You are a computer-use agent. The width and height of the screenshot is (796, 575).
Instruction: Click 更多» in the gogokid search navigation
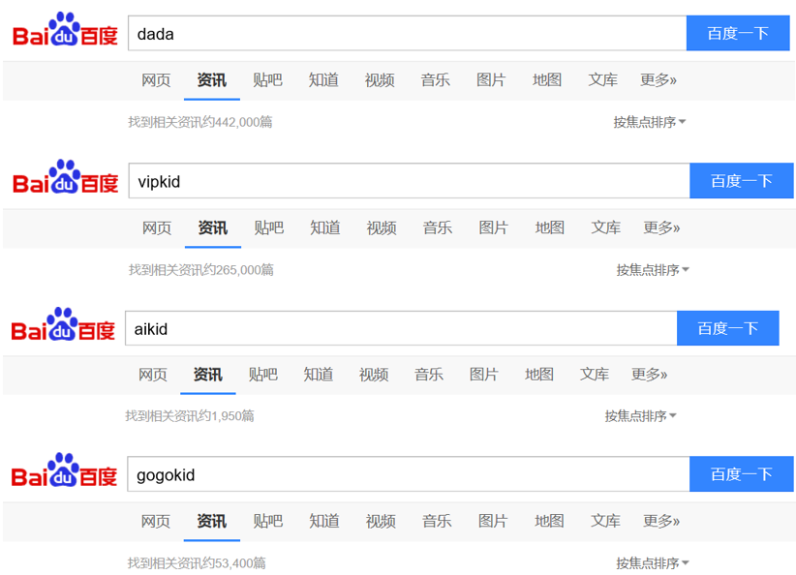click(661, 521)
